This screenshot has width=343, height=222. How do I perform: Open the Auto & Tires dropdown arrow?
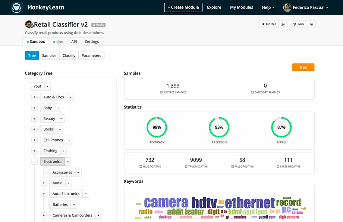pos(70,97)
